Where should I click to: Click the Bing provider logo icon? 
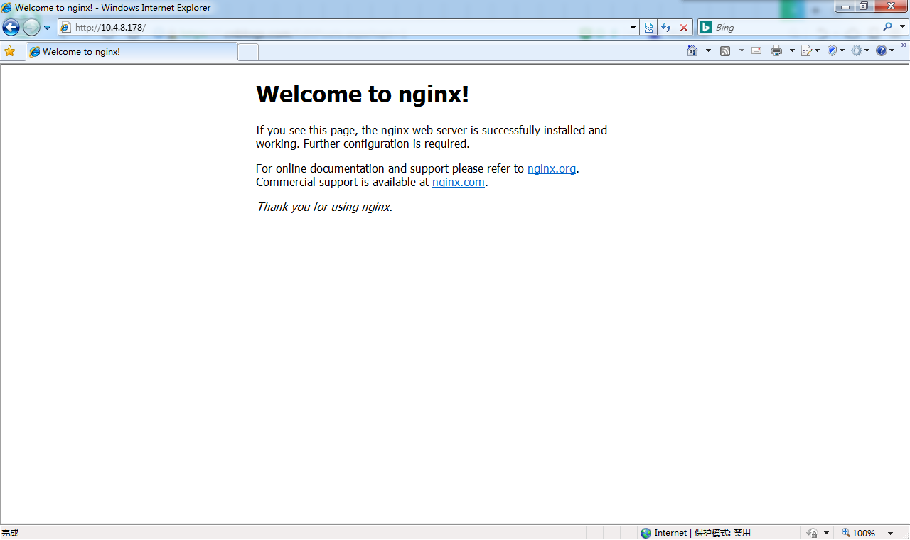[706, 28]
